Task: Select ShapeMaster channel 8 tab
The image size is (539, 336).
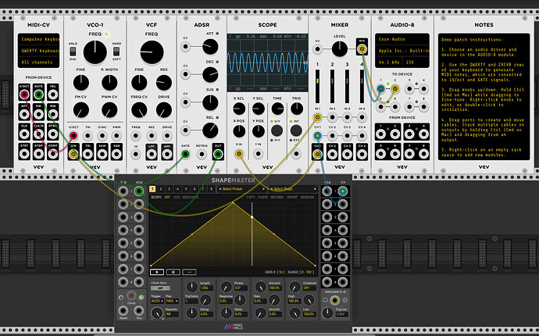Action: point(212,189)
